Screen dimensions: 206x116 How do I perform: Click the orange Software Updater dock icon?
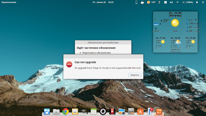[x=159, y=111]
